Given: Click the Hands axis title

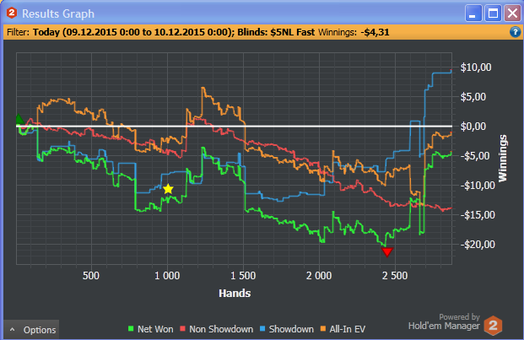Looking at the screenshot, I should coord(235,294).
